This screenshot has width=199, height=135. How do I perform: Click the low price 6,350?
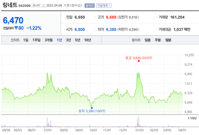(111, 29)
